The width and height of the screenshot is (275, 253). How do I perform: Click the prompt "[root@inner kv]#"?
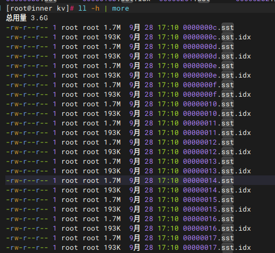[40, 9]
